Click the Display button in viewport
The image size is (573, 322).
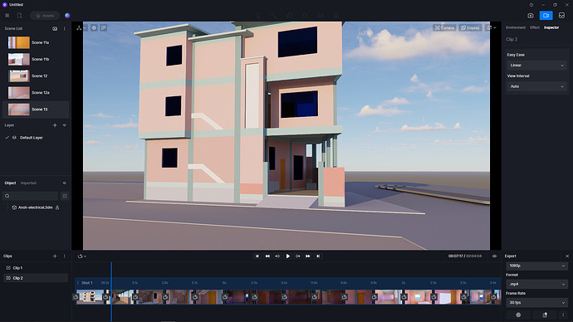click(x=470, y=27)
